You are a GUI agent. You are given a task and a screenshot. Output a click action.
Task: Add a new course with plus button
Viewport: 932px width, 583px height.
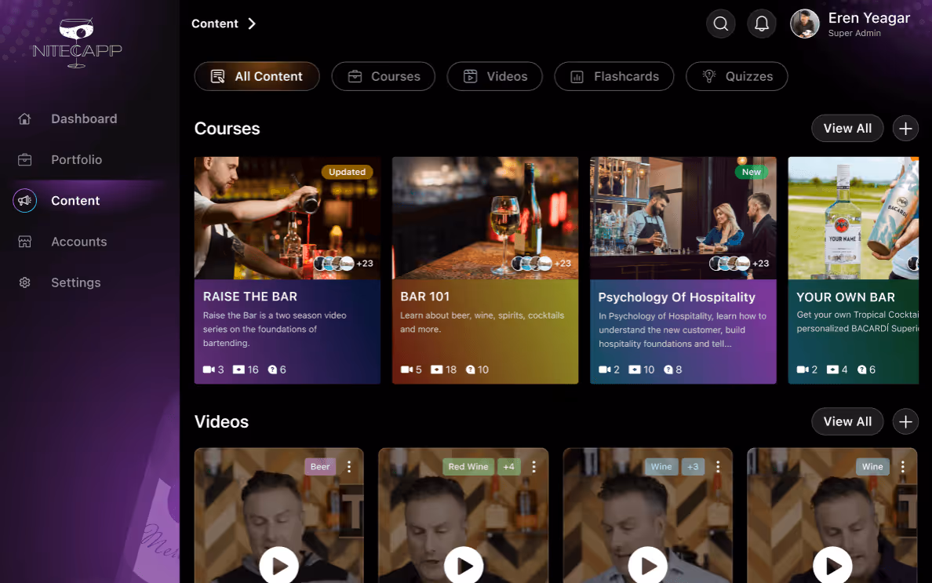[x=905, y=129]
